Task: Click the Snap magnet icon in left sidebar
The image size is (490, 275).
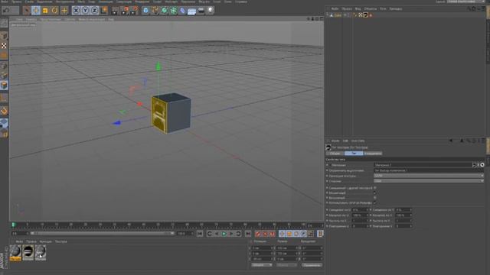Action: click(x=4, y=111)
